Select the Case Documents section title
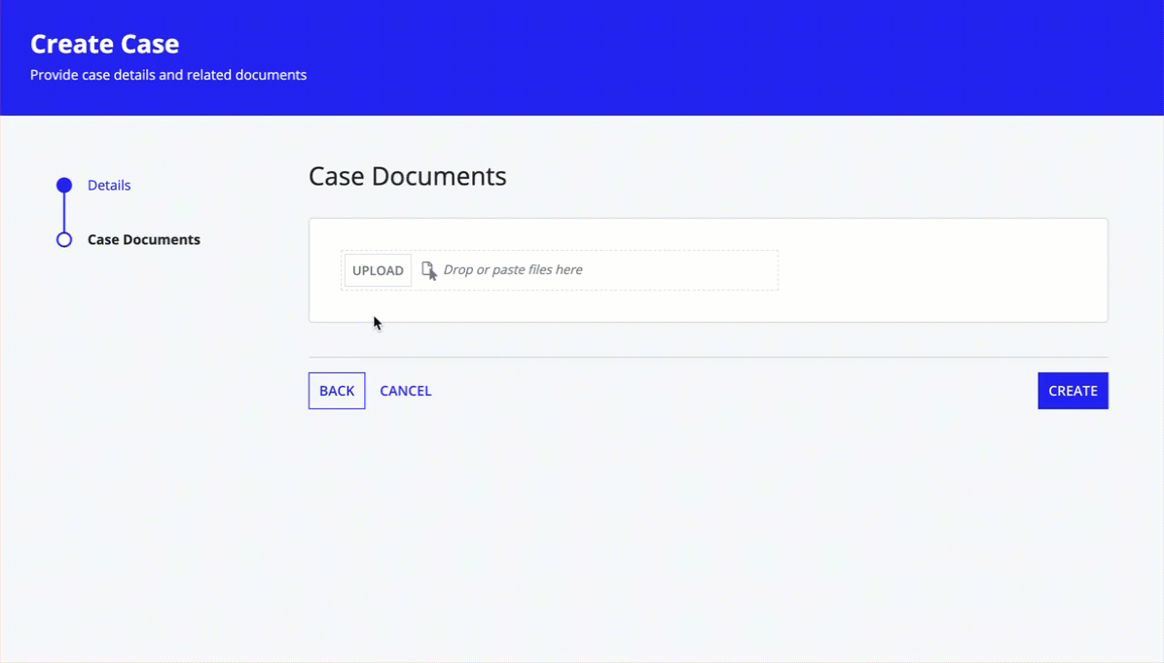 (x=407, y=176)
